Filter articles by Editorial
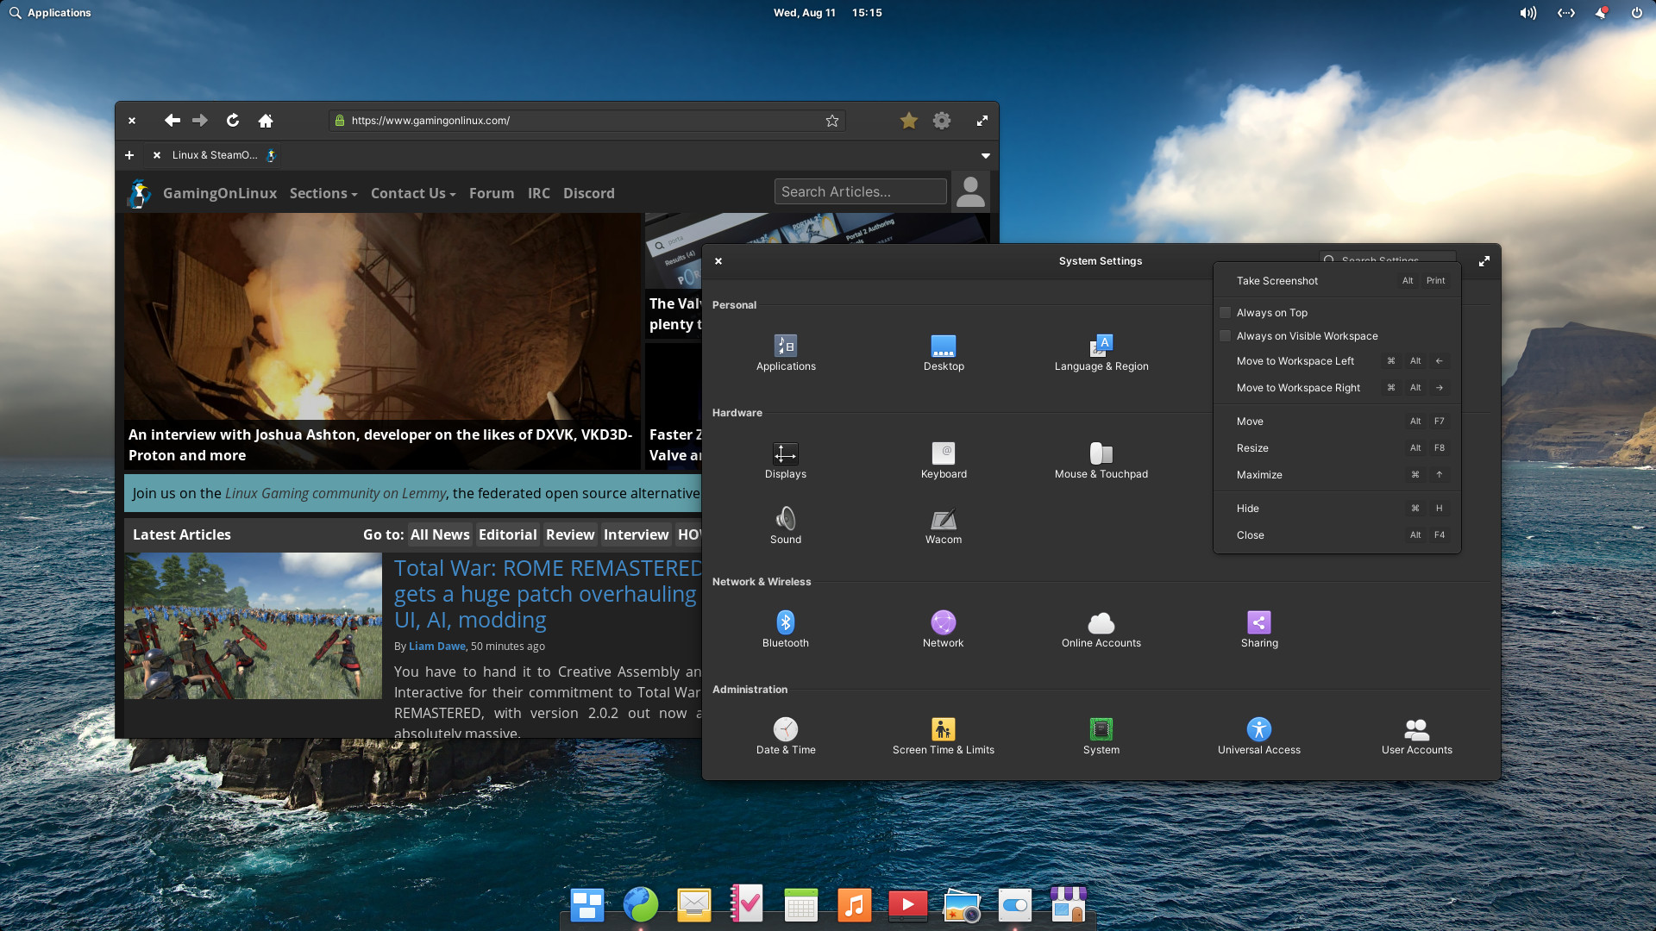 [x=507, y=534]
